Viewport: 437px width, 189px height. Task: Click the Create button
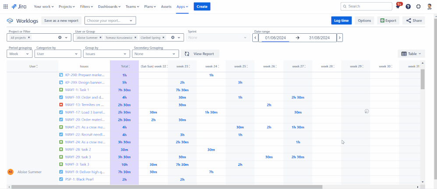202,7
